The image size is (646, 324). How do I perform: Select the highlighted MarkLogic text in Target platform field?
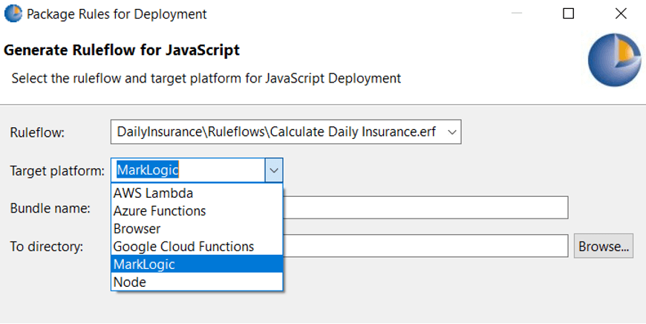point(148,171)
